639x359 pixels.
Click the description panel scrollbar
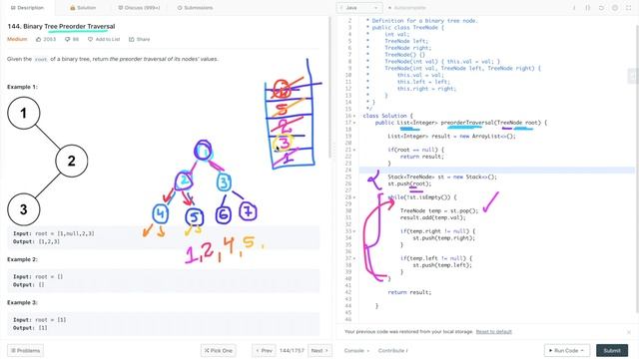click(330, 88)
